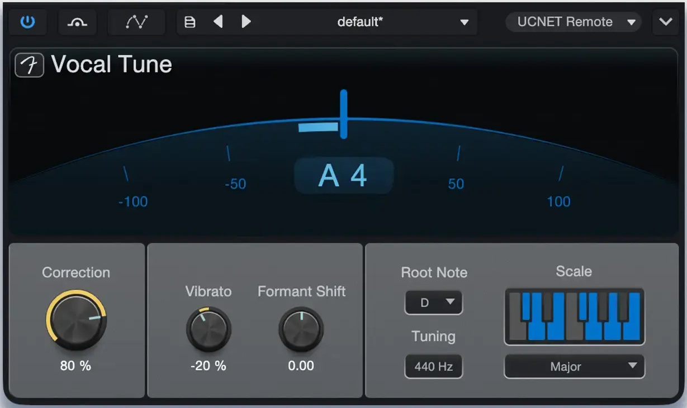Viewport: 687px width, 408px height.
Task: Click the preset save document icon
Action: tap(190, 22)
